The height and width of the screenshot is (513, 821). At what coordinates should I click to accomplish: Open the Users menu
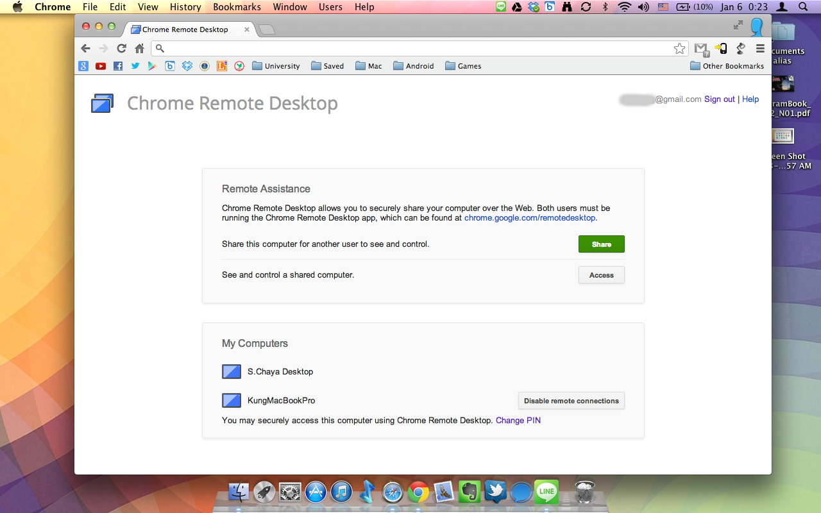331,7
